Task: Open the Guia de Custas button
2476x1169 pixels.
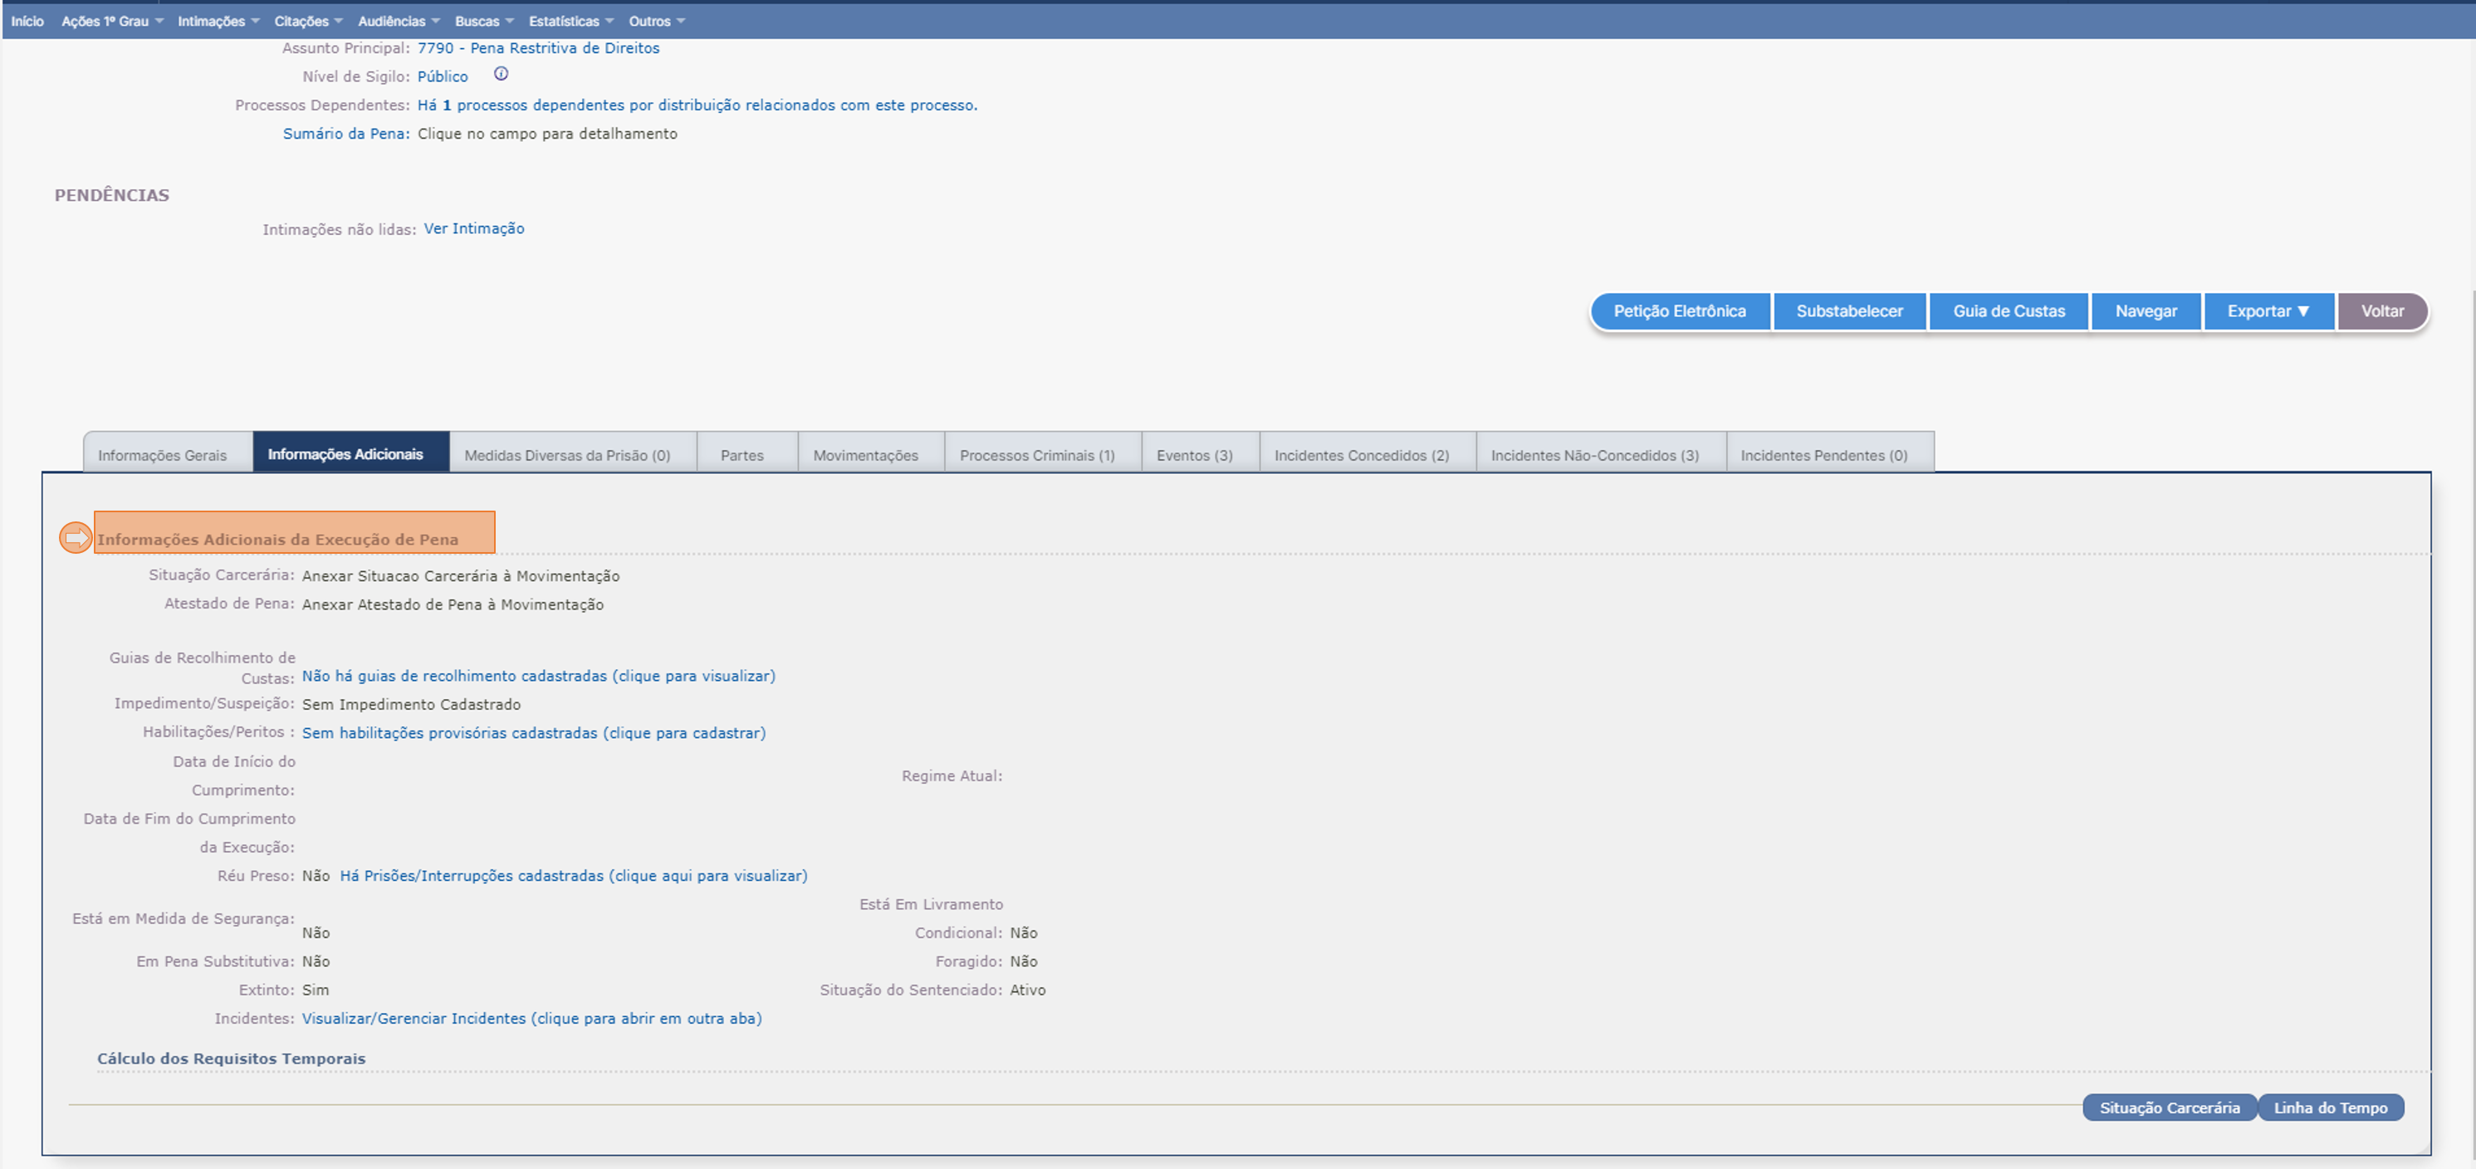Action: pyautogui.click(x=2008, y=311)
